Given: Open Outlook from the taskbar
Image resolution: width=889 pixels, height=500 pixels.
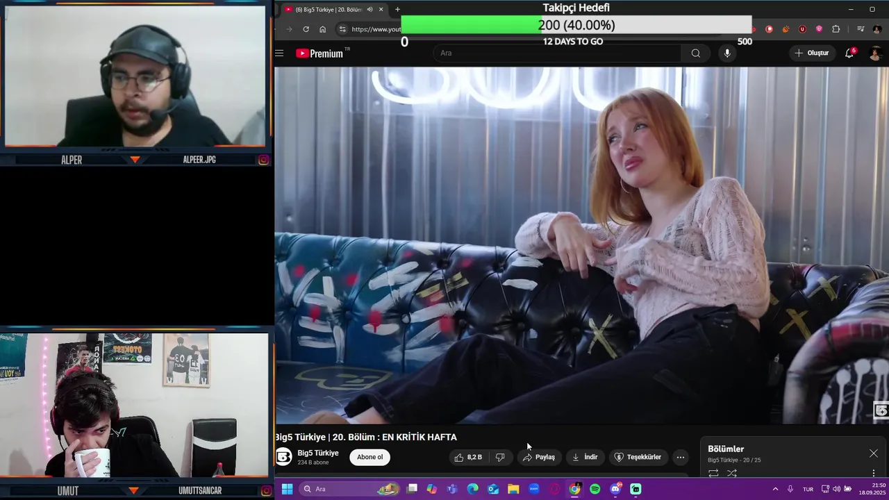Looking at the screenshot, I should click(492, 489).
